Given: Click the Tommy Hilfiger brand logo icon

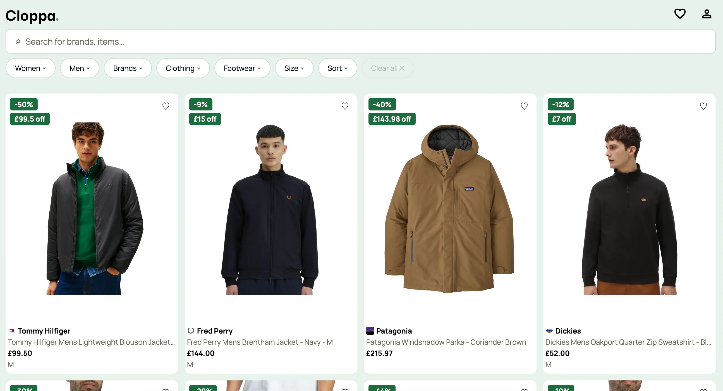Looking at the screenshot, I should (x=12, y=331).
